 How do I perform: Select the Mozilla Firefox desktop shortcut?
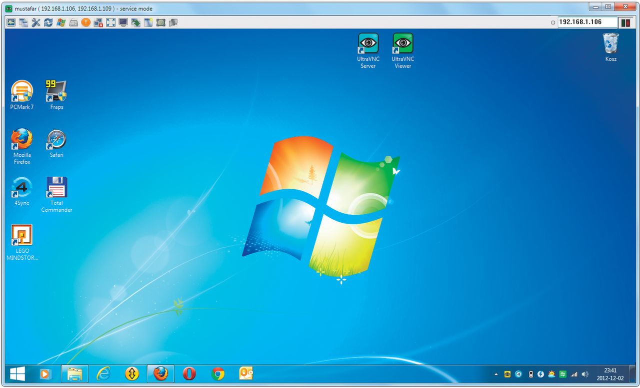coord(22,147)
